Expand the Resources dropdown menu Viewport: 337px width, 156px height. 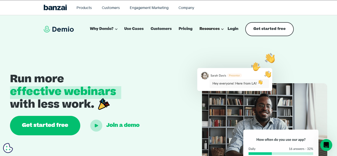[211, 29]
